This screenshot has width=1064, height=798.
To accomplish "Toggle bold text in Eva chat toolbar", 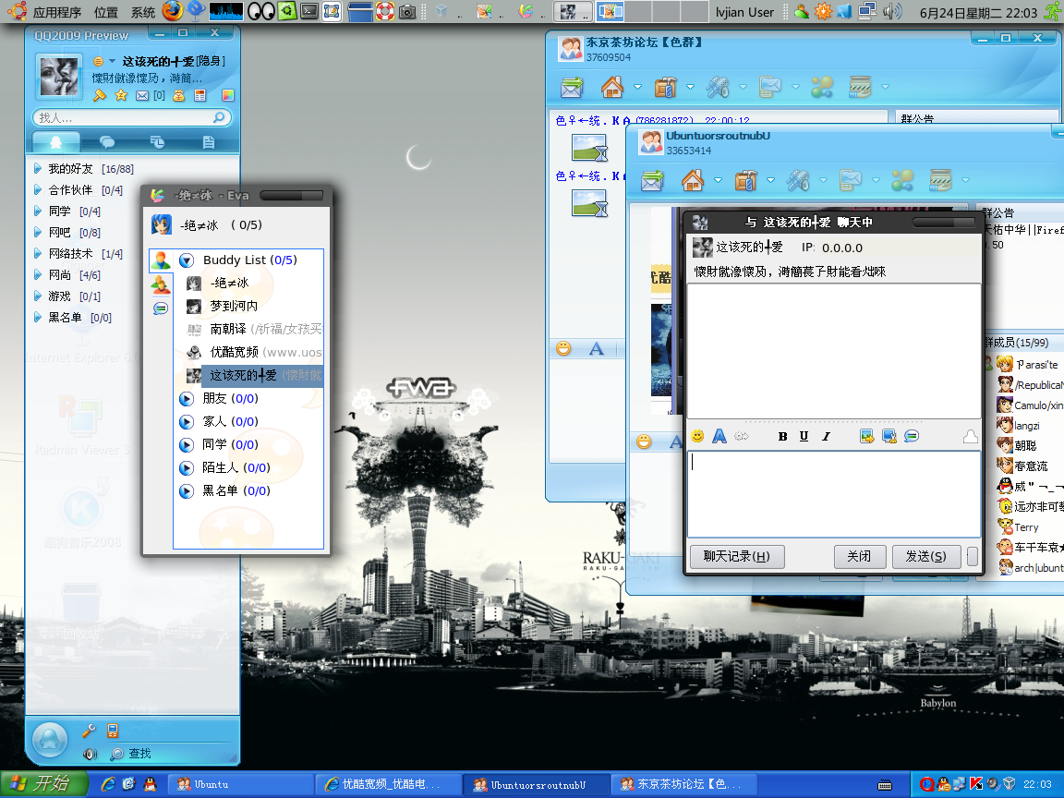I will pyautogui.click(x=782, y=436).
